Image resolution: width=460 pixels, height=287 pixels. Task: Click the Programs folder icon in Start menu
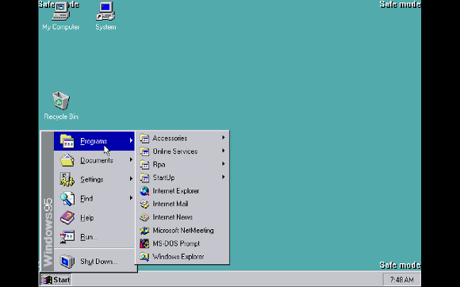click(67, 141)
